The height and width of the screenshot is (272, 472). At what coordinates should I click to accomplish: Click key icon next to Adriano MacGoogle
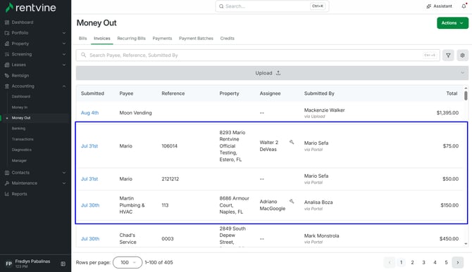point(292,201)
